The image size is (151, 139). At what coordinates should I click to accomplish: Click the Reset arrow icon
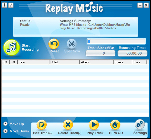[x=54, y=44]
